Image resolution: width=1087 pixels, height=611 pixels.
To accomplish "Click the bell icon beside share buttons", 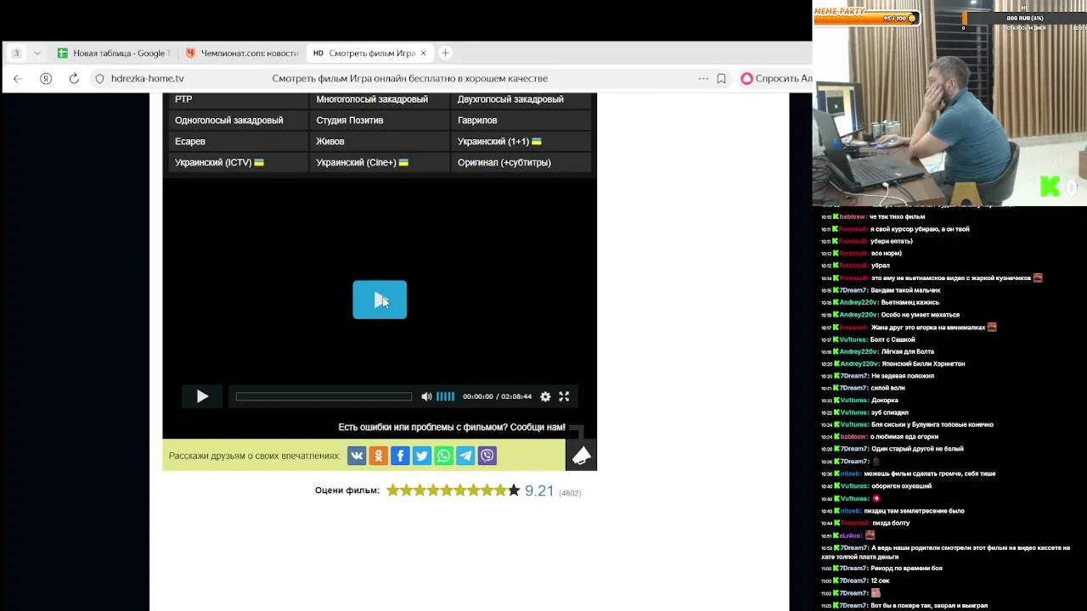I will tap(582, 456).
